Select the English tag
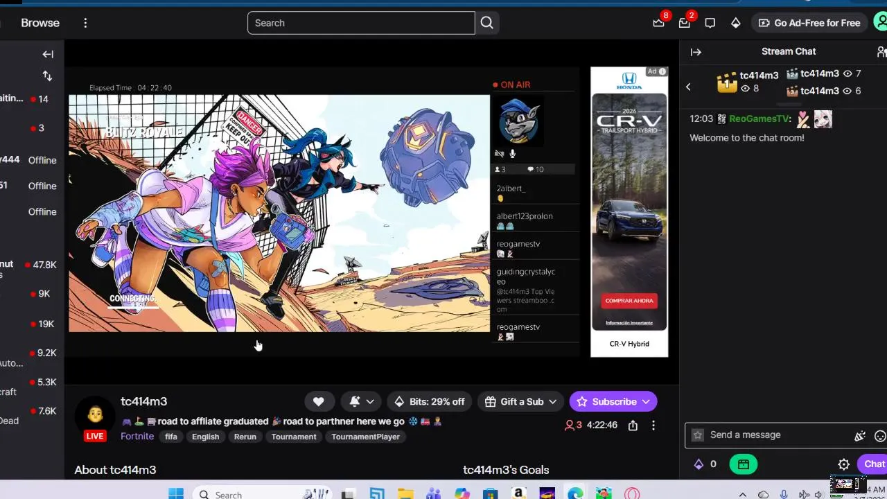Screen dimensions: 887x499 coord(205,437)
